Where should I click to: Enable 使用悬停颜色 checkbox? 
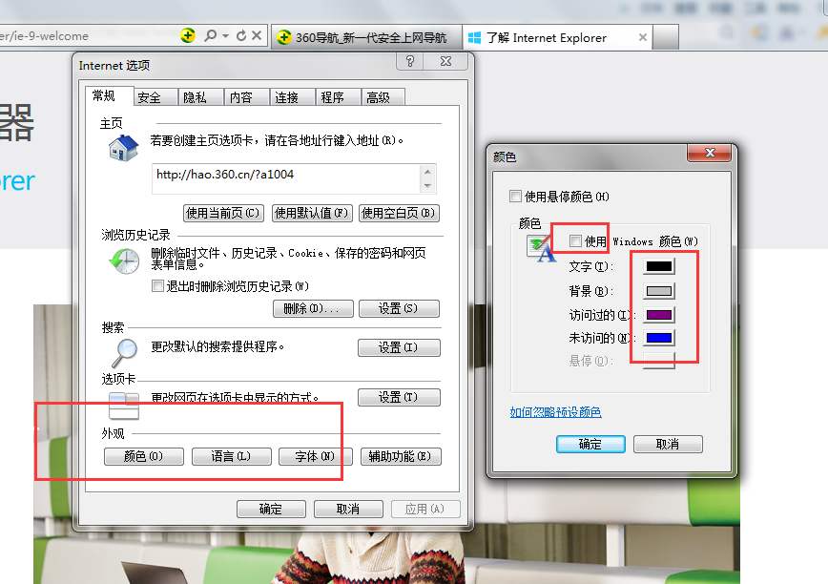[x=515, y=197]
